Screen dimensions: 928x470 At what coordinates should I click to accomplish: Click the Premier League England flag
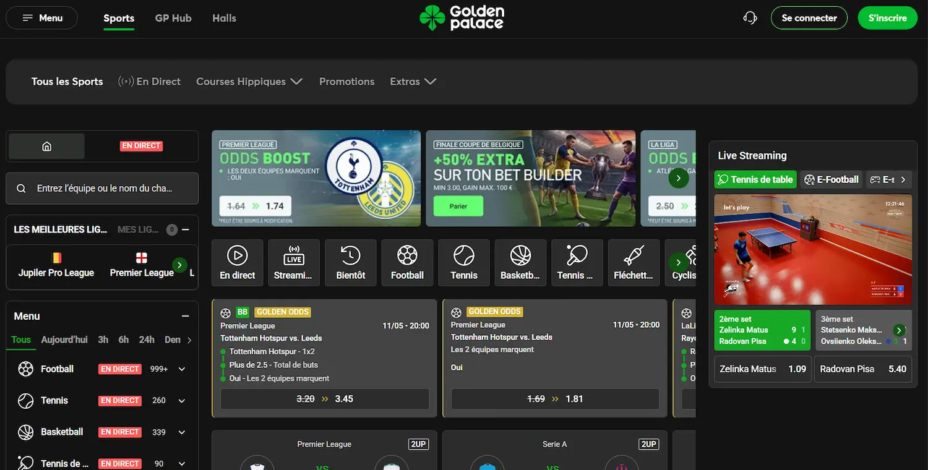[x=142, y=258]
